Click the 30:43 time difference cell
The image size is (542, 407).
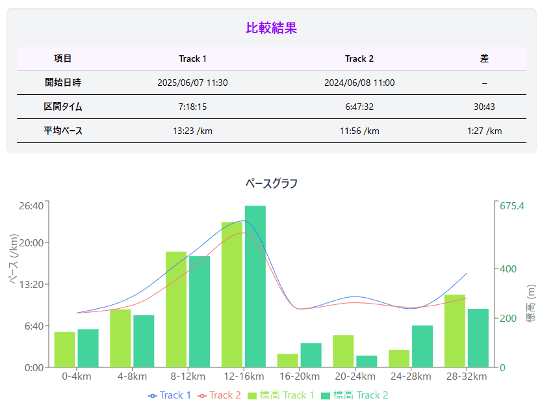484,107
